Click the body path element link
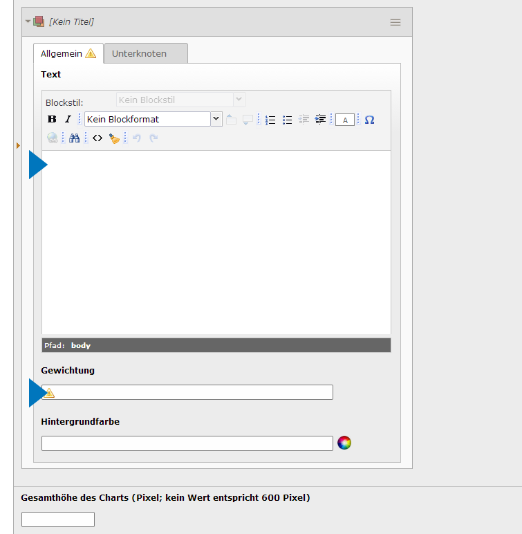The image size is (522, 534). pyautogui.click(x=81, y=345)
